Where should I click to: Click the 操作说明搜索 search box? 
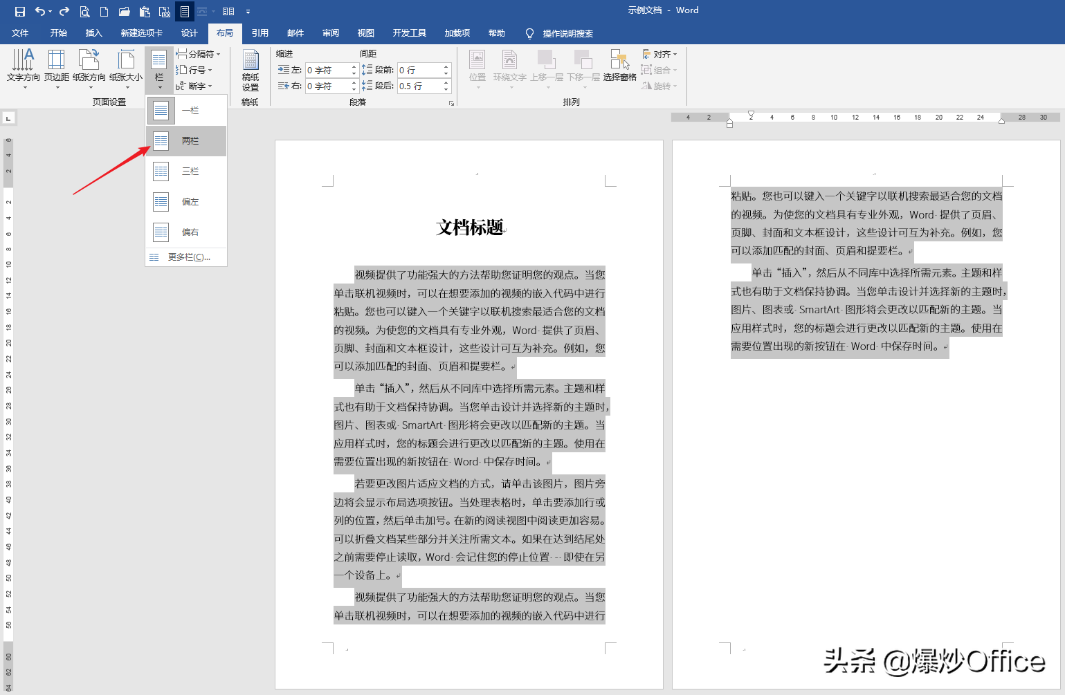567,33
